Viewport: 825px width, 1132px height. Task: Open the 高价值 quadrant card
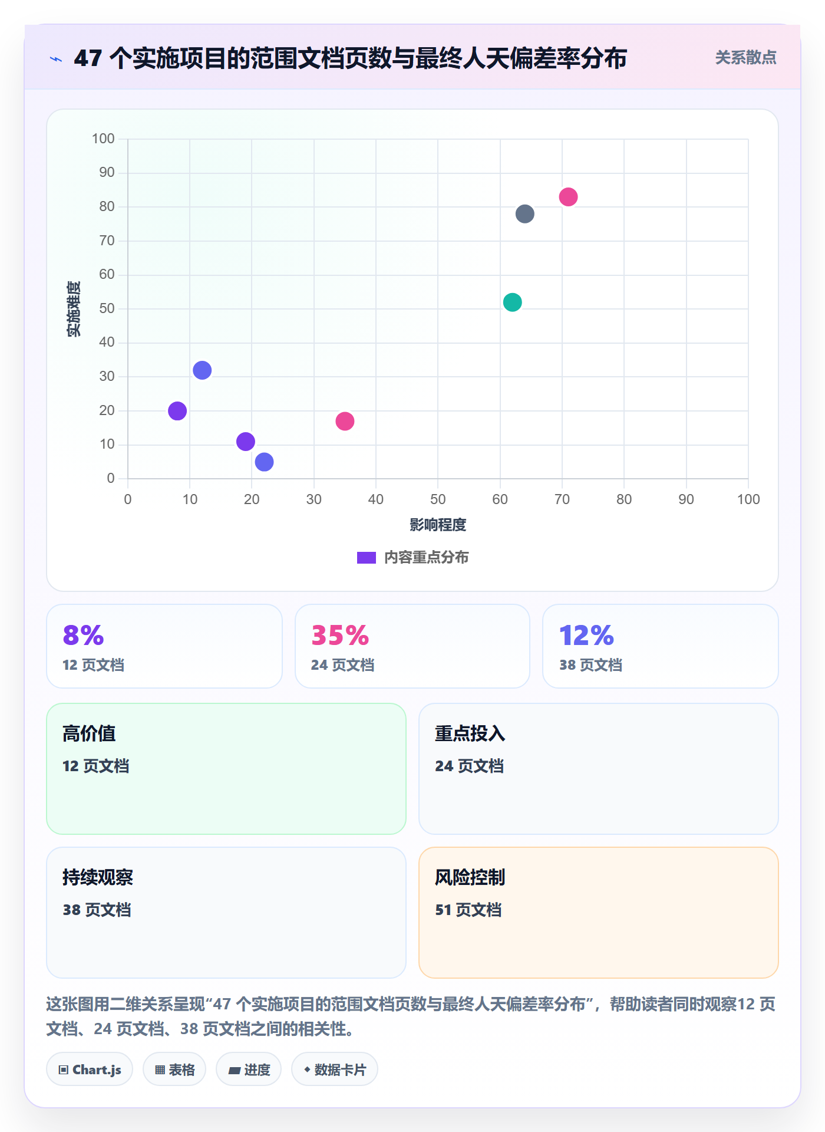226,769
